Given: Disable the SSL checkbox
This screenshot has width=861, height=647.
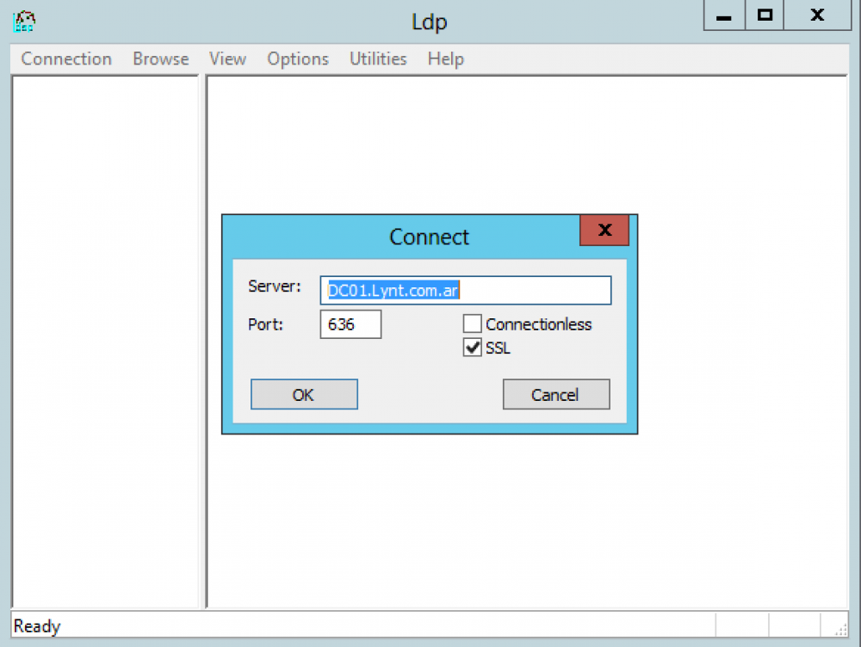Looking at the screenshot, I should [x=472, y=348].
